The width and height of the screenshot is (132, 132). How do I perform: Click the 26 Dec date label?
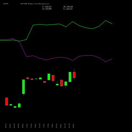pyautogui.click(x=69, y=126)
